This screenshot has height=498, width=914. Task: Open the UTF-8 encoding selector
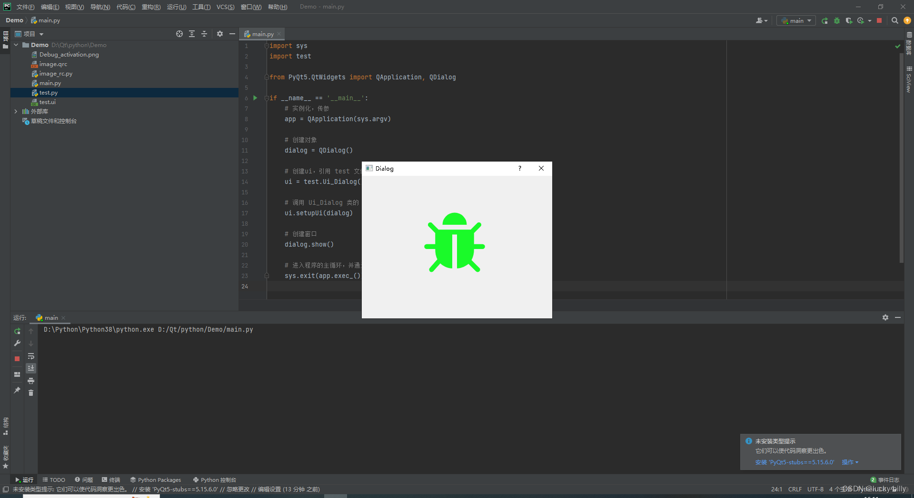click(815, 489)
